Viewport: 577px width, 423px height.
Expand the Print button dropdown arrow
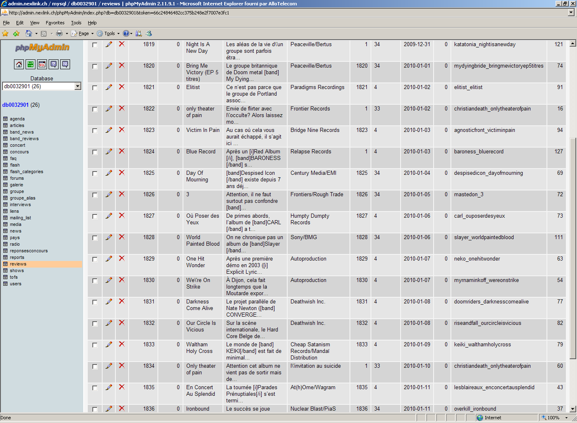coord(67,33)
